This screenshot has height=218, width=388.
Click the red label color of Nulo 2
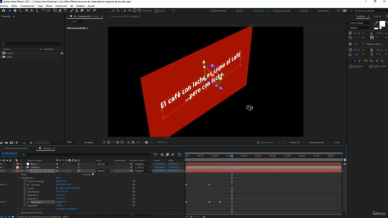point(18,164)
